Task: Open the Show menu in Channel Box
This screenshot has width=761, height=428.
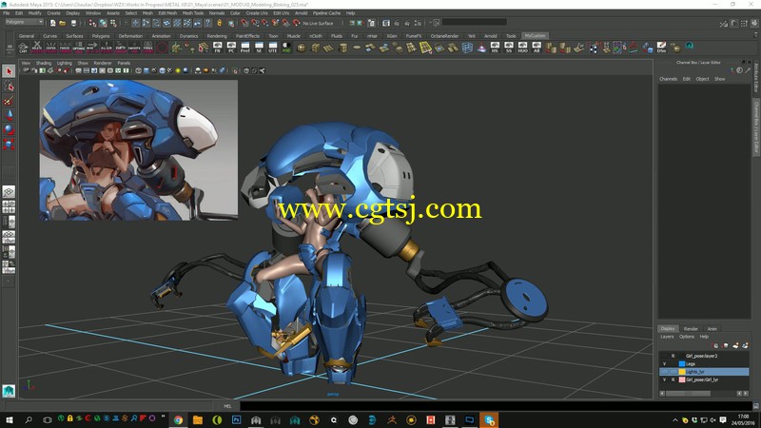Action: coord(720,79)
